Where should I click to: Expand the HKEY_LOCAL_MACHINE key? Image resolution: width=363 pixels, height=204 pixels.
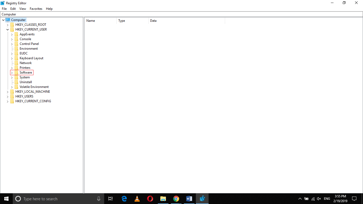(x=7, y=92)
